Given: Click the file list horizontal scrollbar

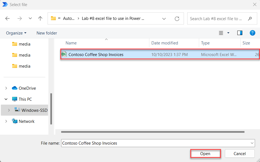Looking at the screenshot, I should 153,132.
